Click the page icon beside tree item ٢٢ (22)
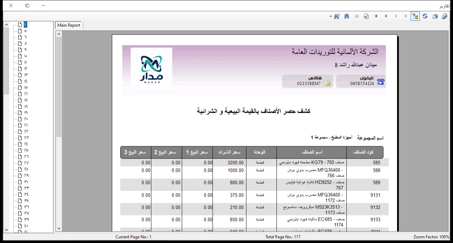The width and height of the screenshot is (453, 243). click(x=20, y=132)
